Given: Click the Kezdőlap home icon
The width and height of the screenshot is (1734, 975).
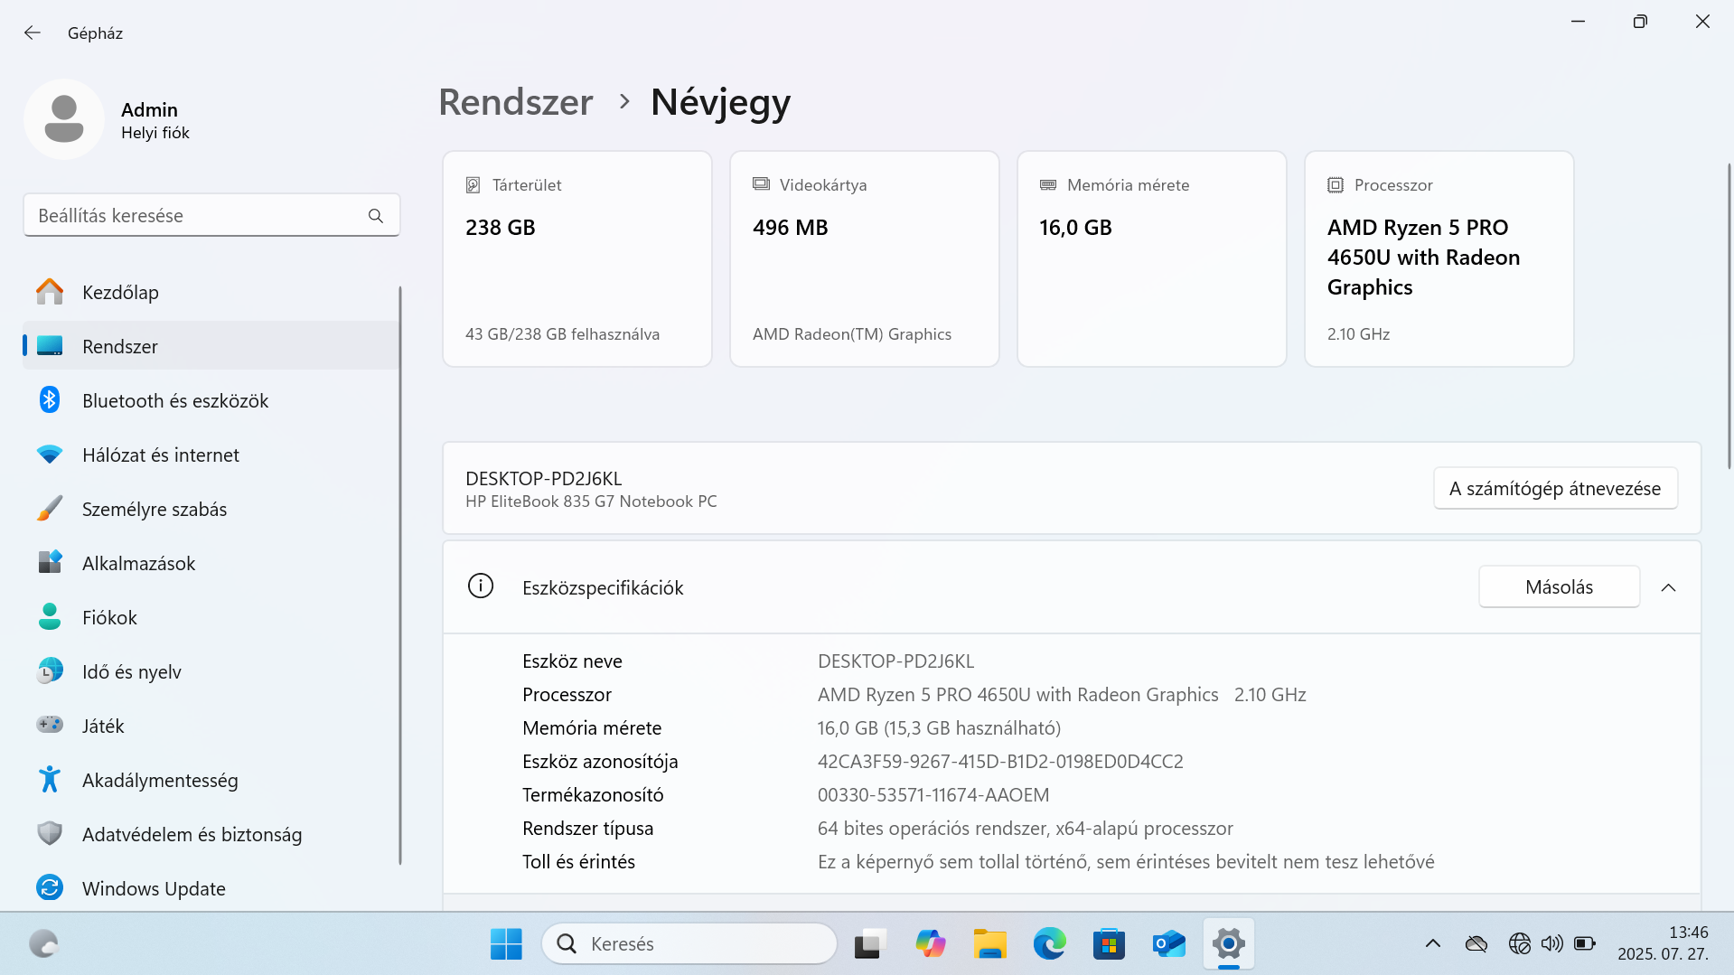Looking at the screenshot, I should 50,292.
